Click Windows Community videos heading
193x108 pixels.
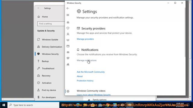91,91
